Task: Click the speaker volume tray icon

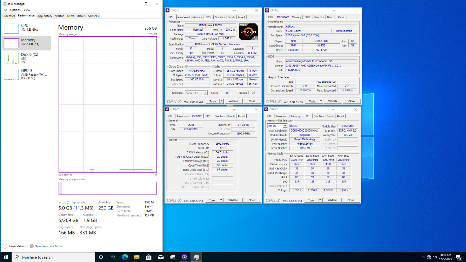Action: pos(435,257)
